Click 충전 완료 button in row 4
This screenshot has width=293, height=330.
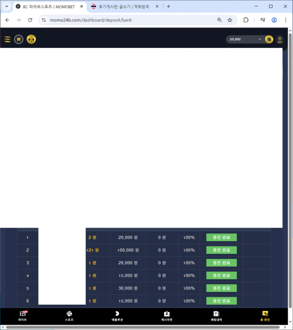221,275
